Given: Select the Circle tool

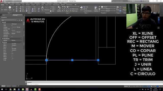Looking at the screenshot, I should point(10,8).
